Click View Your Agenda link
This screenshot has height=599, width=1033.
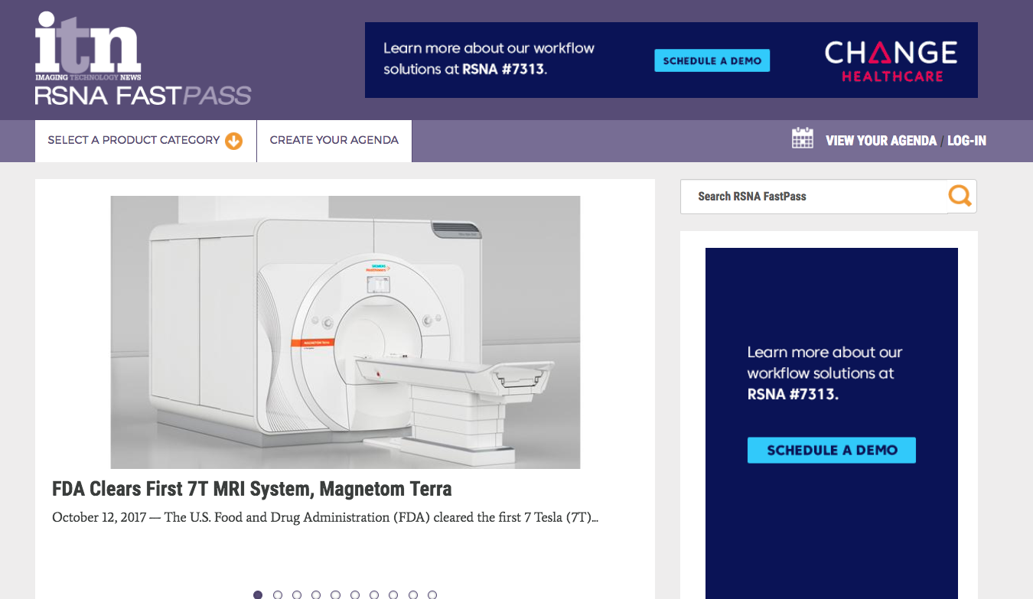click(x=881, y=141)
